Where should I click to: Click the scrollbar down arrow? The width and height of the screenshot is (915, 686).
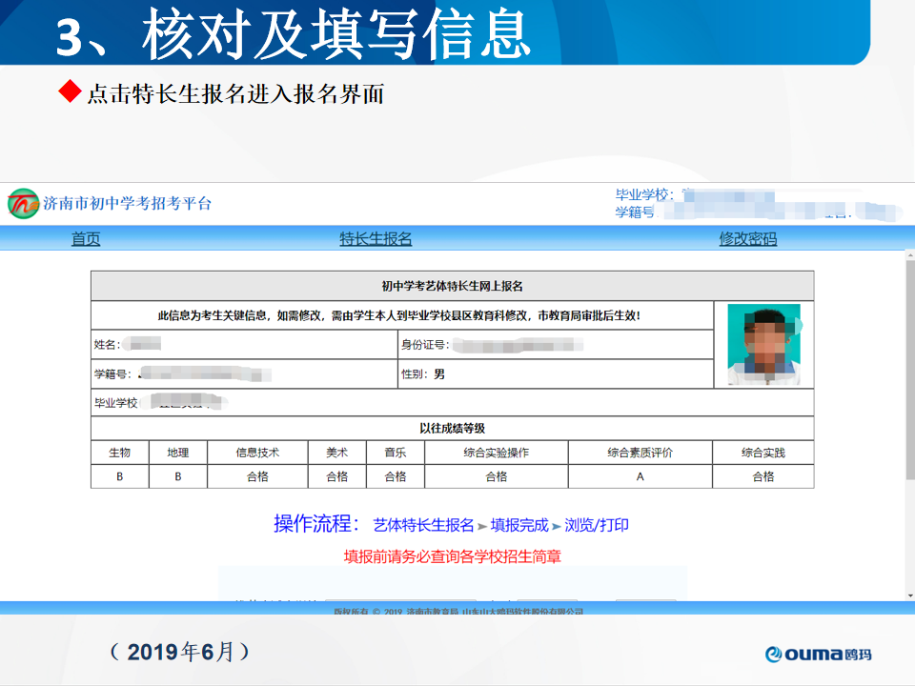click(x=909, y=595)
